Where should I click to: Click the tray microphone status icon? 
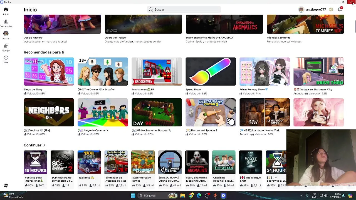tap(307, 196)
